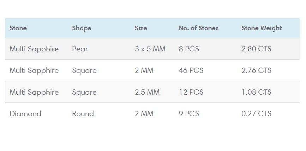Click the 2.80 CTS weight cell
This screenshot has height=151, width=306.
click(256, 49)
